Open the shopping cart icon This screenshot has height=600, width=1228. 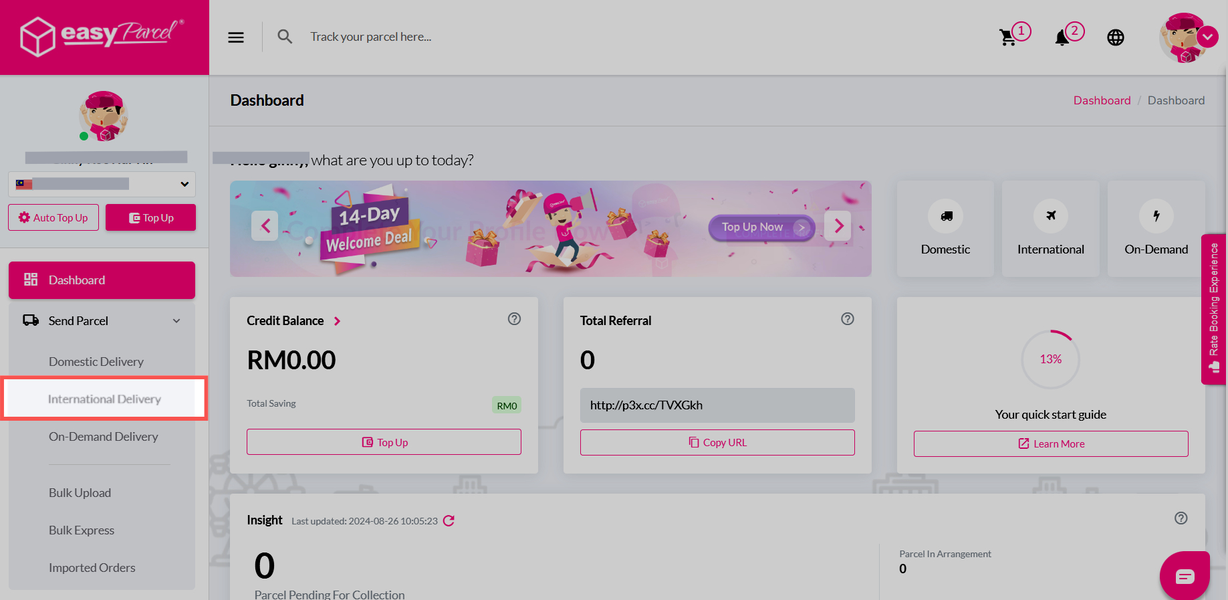pyautogui.click(x=1007, y=37)
